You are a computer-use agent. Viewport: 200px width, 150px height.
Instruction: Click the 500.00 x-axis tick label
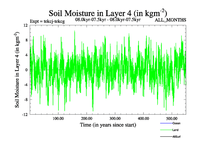171,118
